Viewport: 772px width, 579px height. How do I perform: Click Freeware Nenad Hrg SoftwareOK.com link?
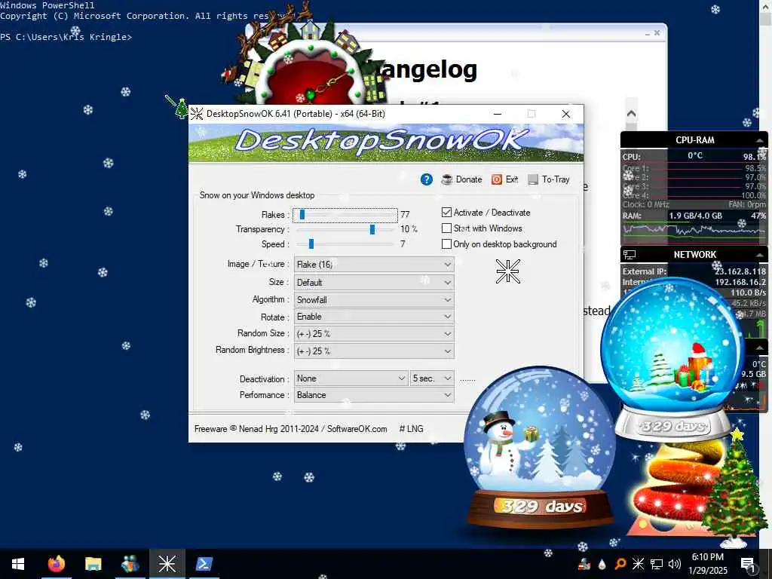click(290, 429)
